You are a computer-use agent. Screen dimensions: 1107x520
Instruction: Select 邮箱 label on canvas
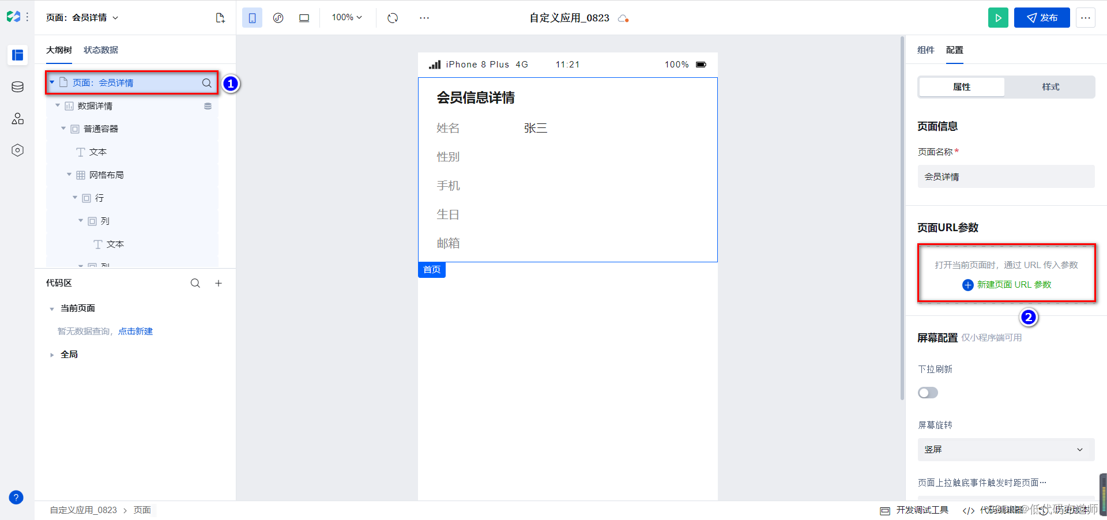[x=448, y=243]
